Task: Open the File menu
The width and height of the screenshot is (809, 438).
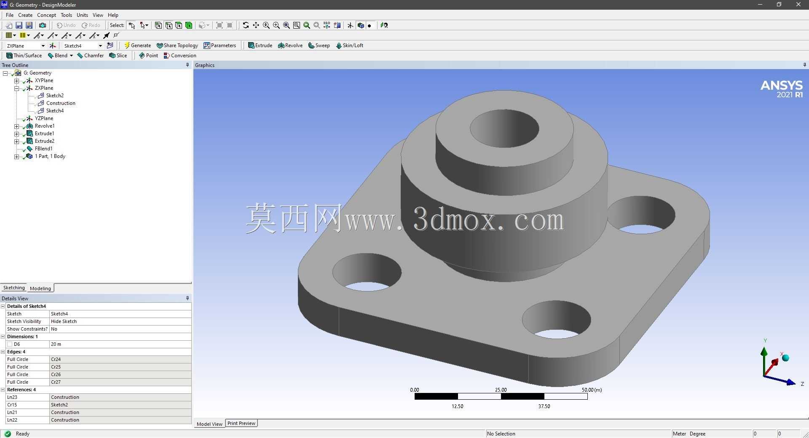Action: [x=10, y=15]
